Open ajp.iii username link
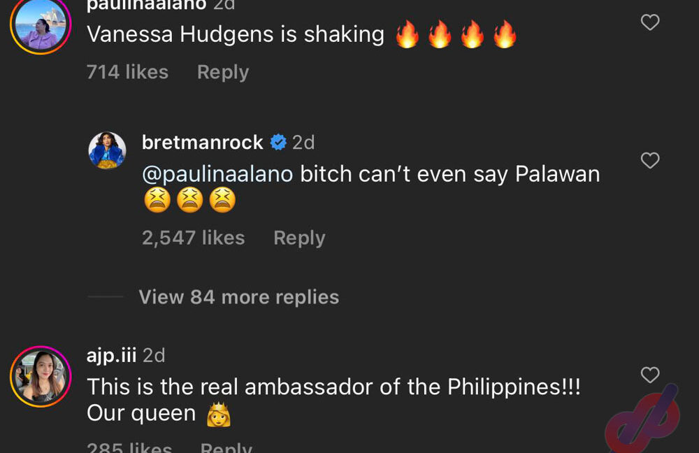Screen dimensions: 699x453 111,355
